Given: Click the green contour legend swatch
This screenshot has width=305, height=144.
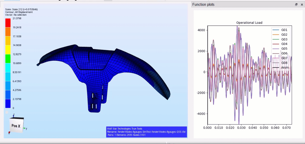Looking at the screenshot, I should [8, 58].
